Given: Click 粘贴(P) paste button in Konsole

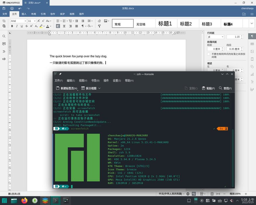Looking at the screenshot, I should point(208,88).
